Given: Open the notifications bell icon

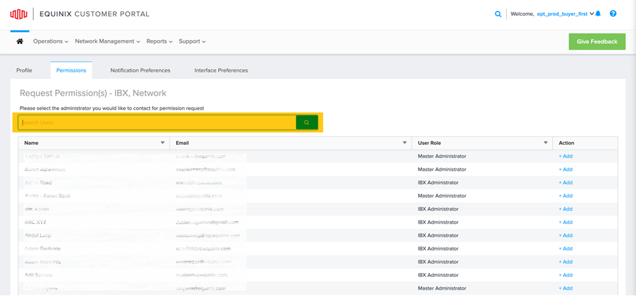Looking at the screenshot, I should (x=598, y=14).
